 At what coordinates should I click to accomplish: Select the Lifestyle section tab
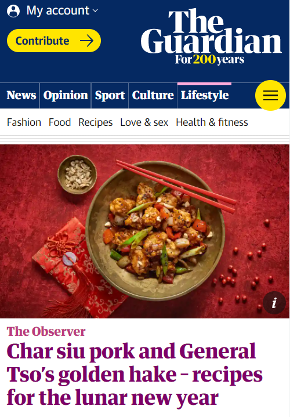[205, 95]
